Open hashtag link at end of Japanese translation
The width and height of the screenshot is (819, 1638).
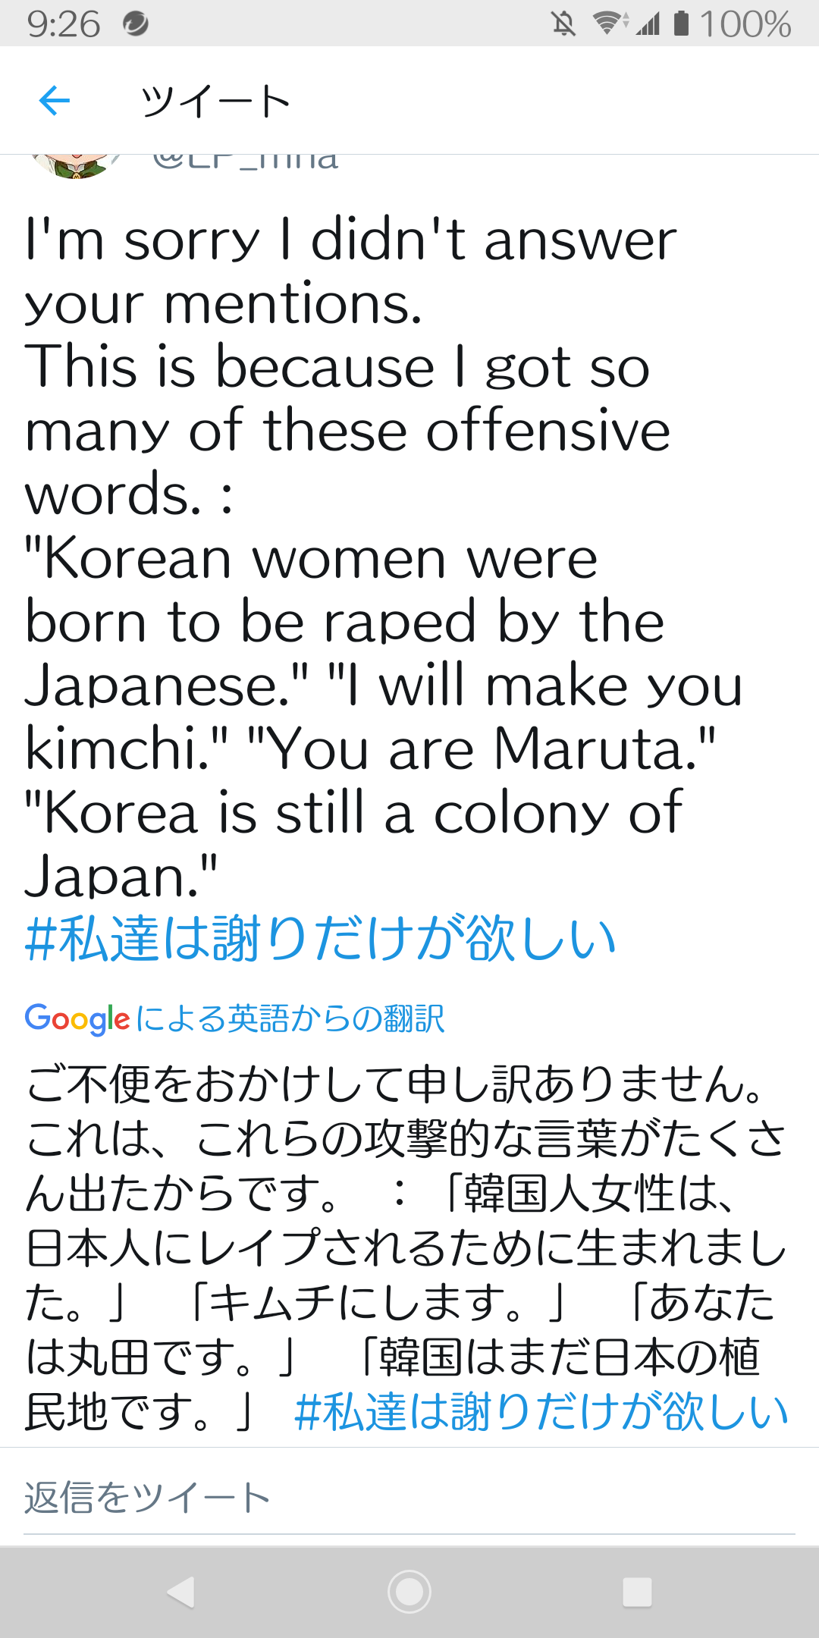(x=541, y=1411)
